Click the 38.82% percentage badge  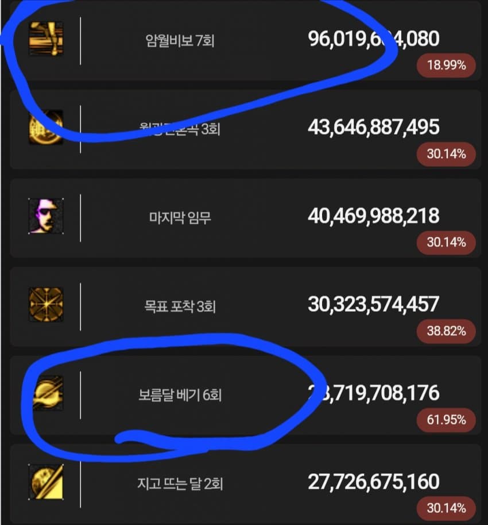[446, 331]
